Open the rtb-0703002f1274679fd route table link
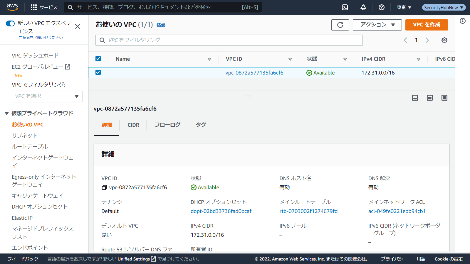 (x=308, y=211)
